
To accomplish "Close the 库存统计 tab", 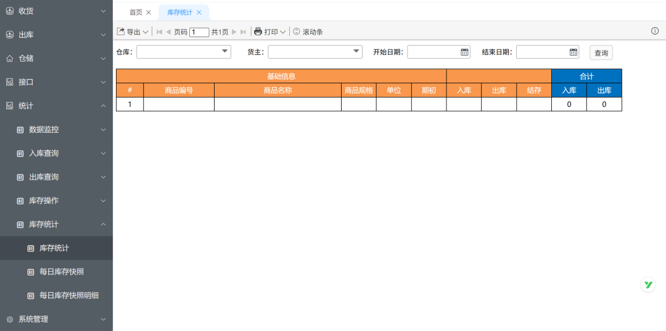I will coord(199,12).
